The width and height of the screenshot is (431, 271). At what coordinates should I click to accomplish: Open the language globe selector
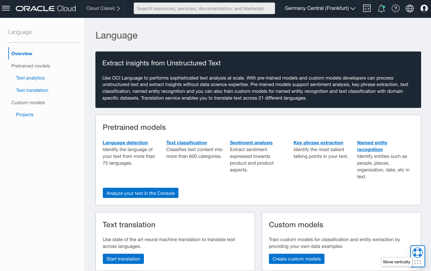410,8
